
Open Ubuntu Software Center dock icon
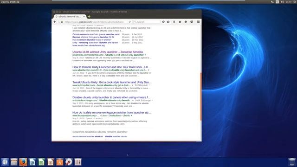click(x=59, y=162)
